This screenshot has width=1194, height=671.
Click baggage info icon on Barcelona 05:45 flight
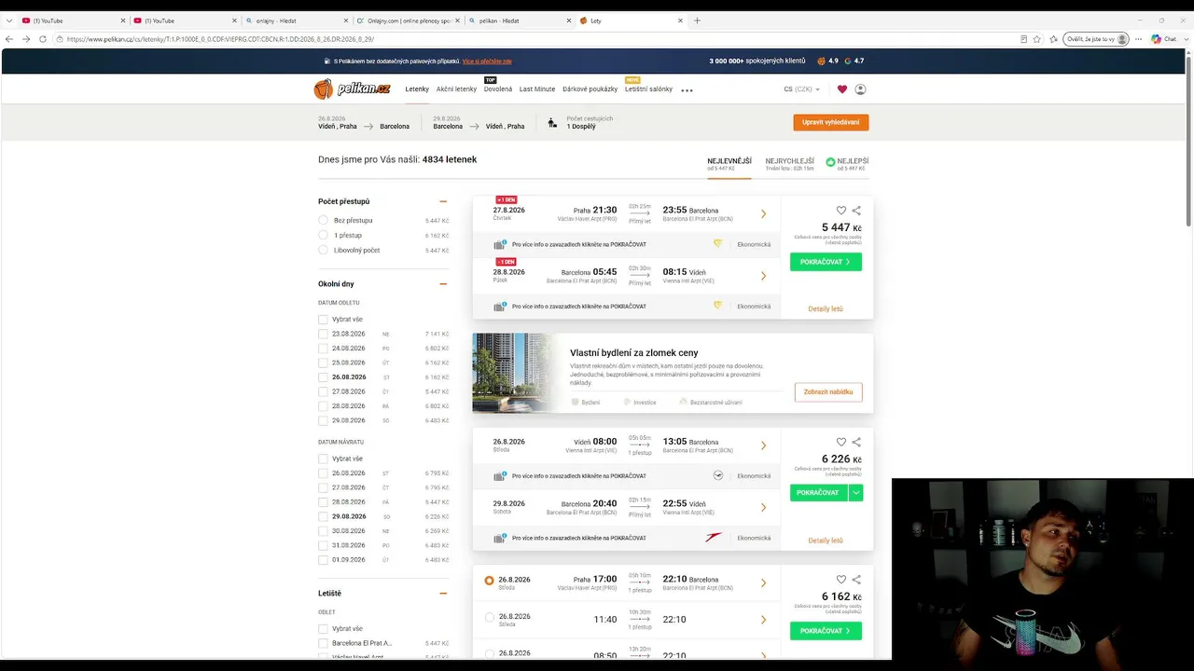click(x=500, y=306)
